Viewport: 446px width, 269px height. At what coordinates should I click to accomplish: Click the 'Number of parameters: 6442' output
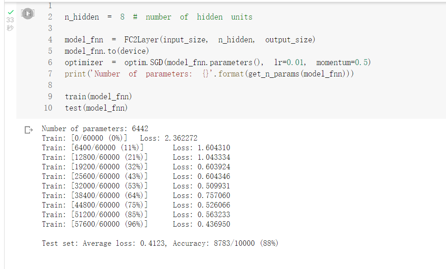pyautogui.click(x=95, y=129)
